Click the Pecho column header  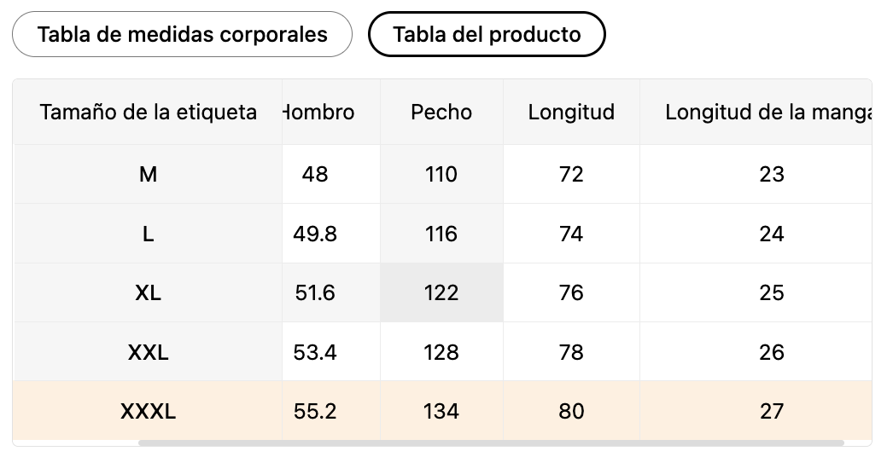pyautogui.click(x=441, y=112)
